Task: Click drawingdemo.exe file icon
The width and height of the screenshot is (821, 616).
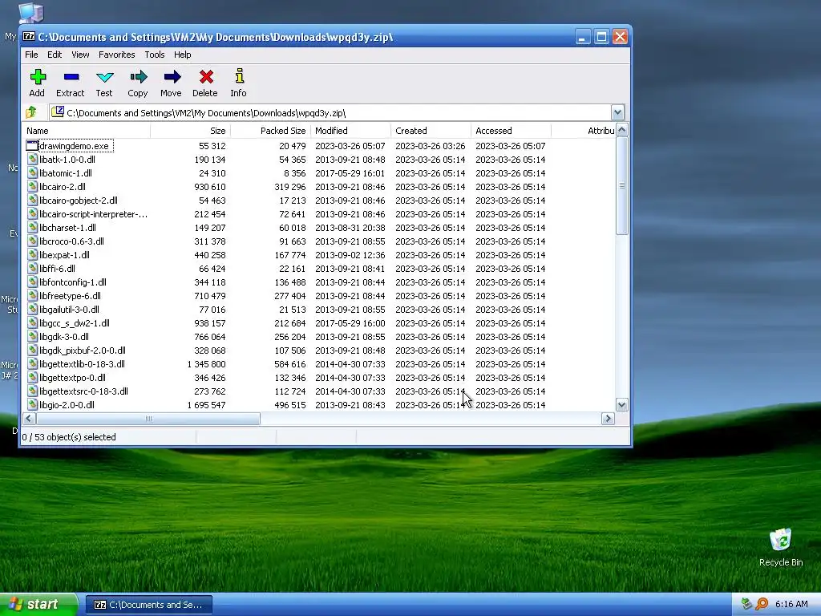Action: 32,146
